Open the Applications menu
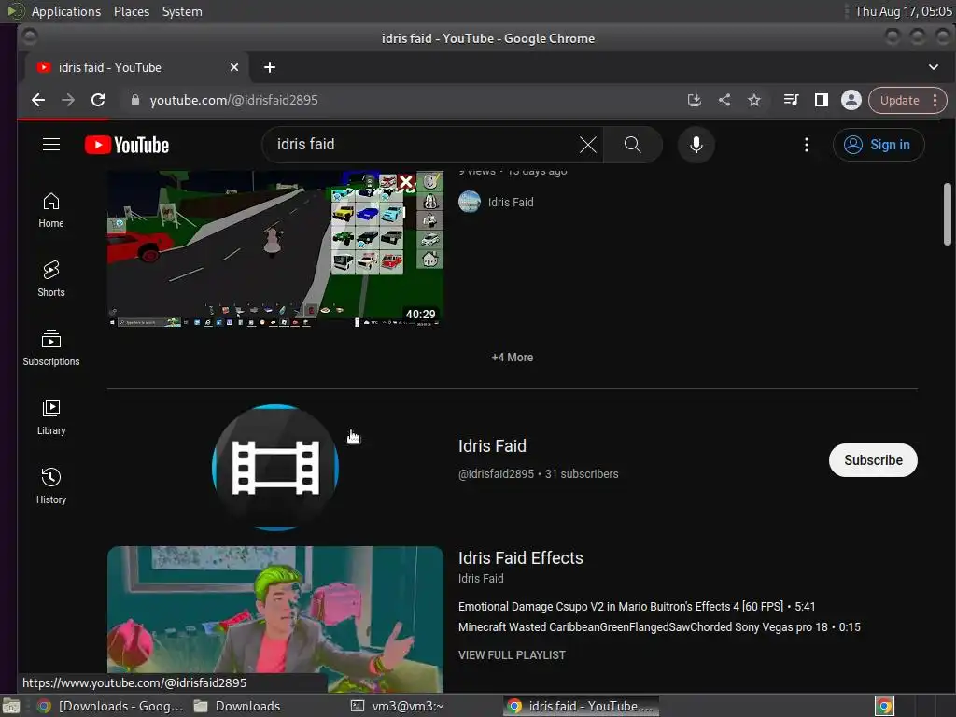 (x=66, y=11)
